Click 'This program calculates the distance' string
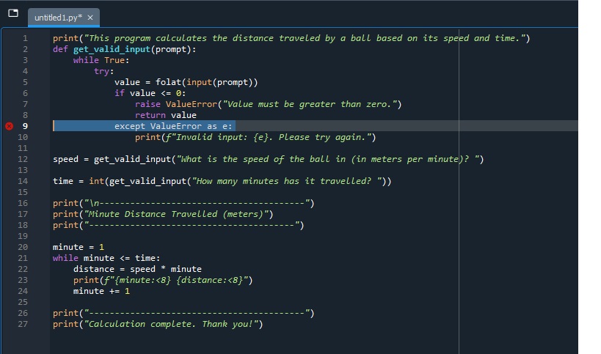 coord(305,38)
